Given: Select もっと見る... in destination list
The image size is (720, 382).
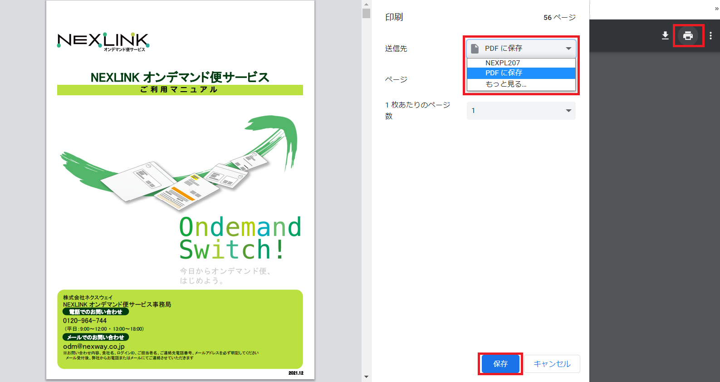Looking at the screenshot, I should 521,84.
